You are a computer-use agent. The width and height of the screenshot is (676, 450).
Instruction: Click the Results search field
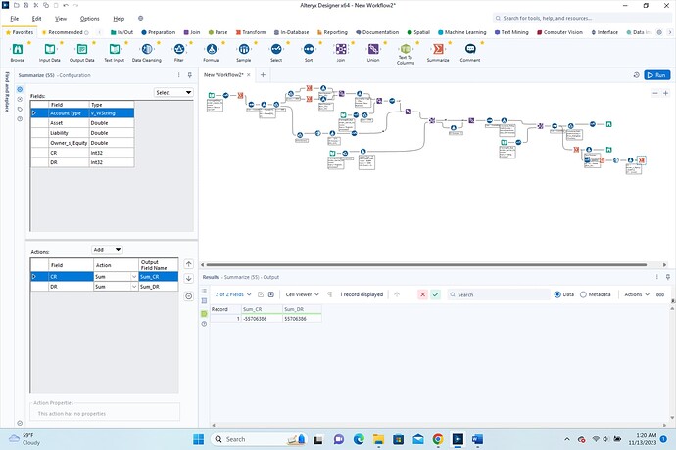499,294
